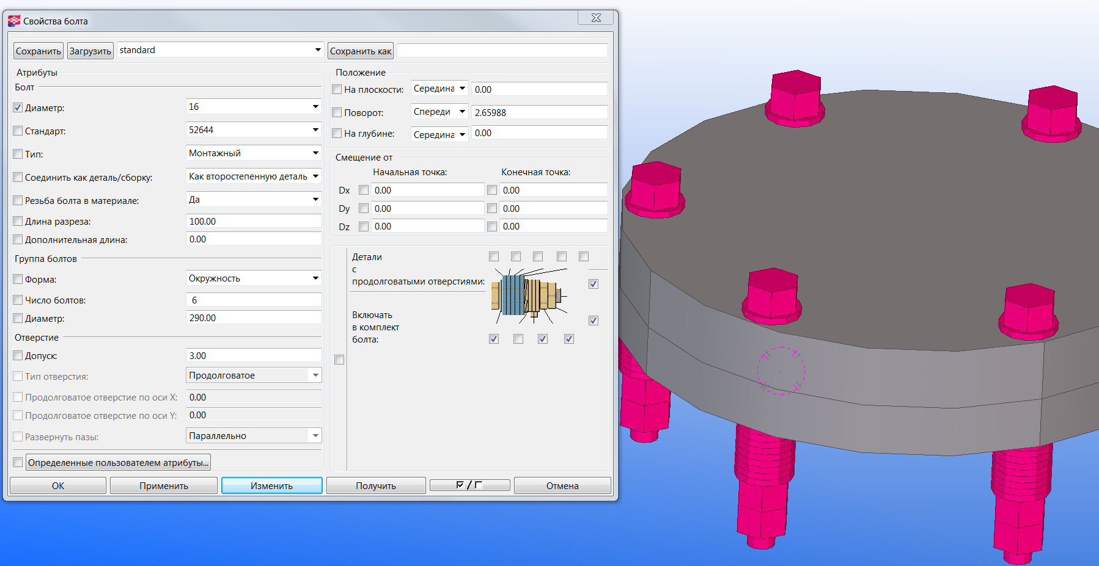The height and width of the screenshot is (566, 1099).
Task: Close the Свойства болта dialog
Action: click(x=595, y=18)
